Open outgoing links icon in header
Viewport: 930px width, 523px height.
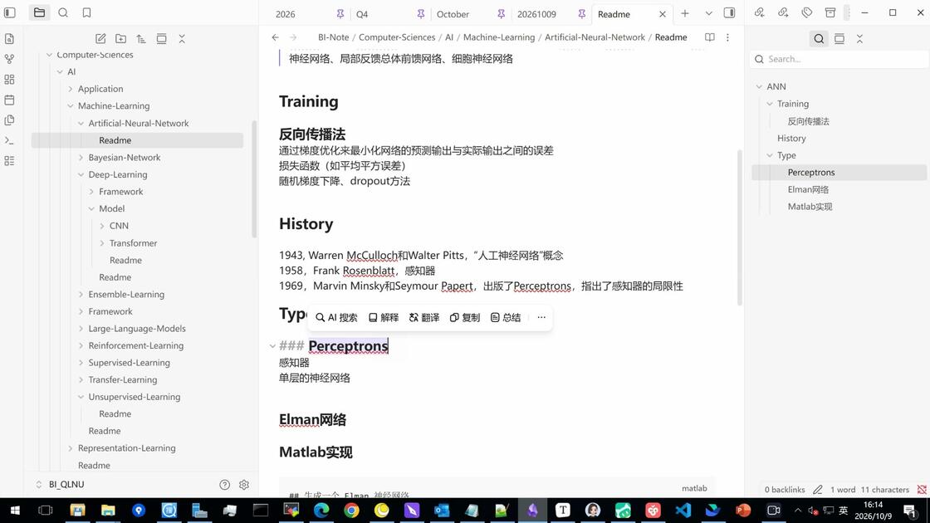(784, 12)
